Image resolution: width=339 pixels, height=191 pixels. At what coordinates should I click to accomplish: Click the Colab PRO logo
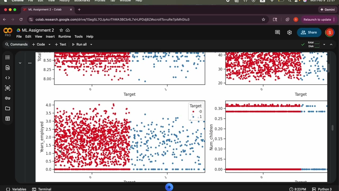(8, 32)
